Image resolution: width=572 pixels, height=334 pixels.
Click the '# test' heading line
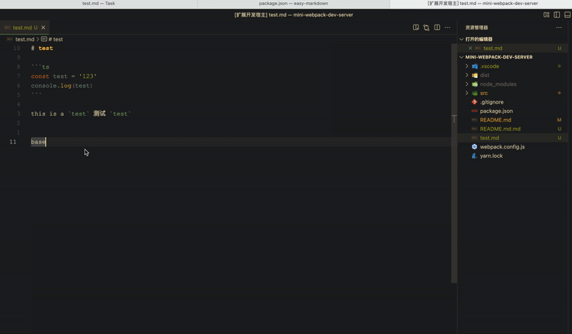[42, 48]
